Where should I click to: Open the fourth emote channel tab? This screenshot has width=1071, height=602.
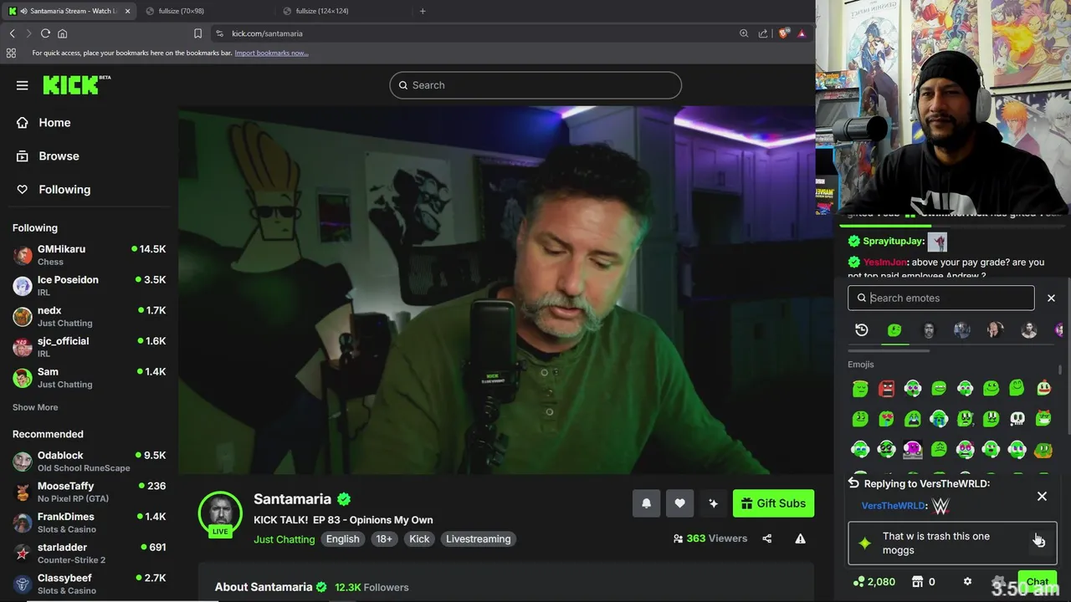pos(961,330)
